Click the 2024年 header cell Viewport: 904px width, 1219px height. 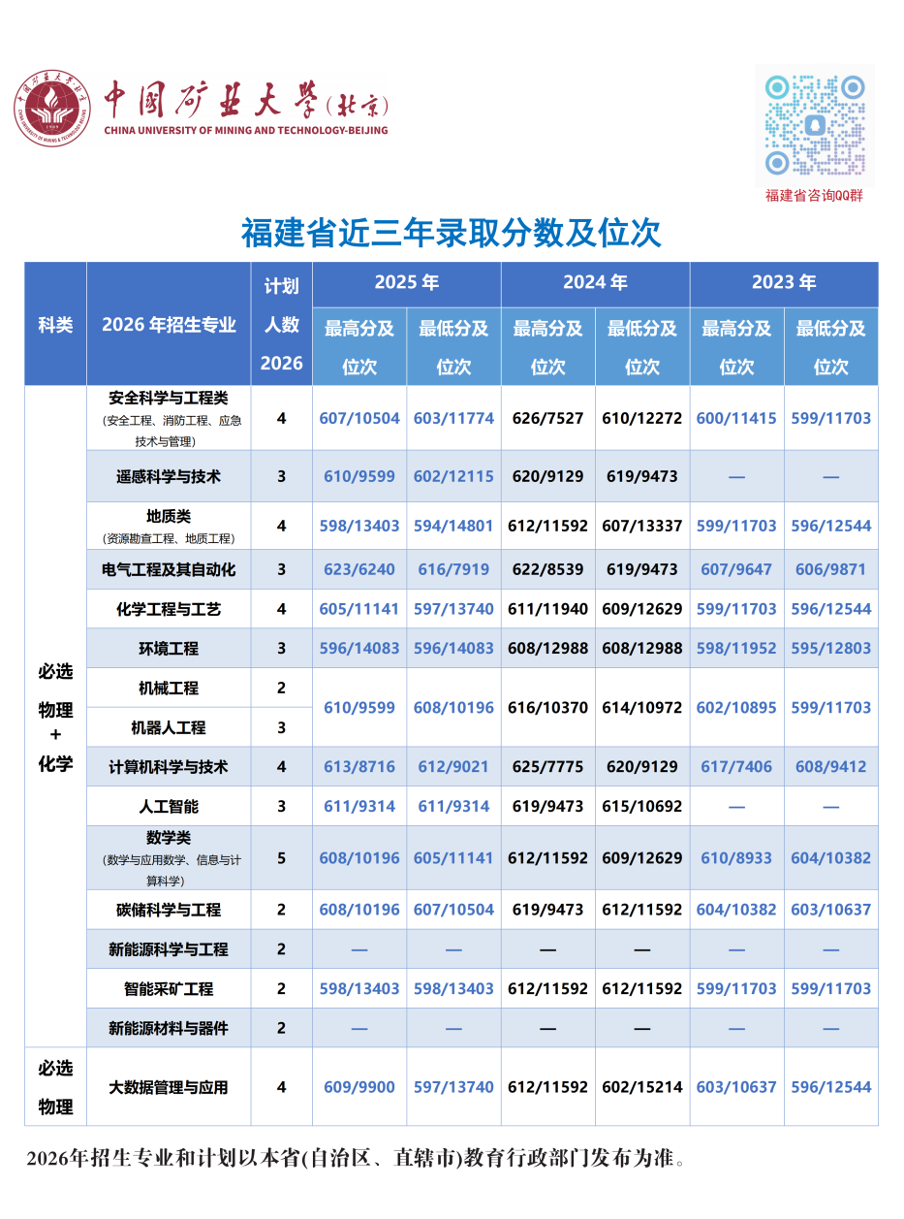595,283
